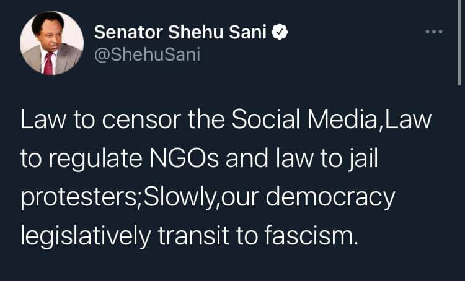The width and height of the screenshot is (465, 281).
Task: Open the @ShehuSani handle link
Action: point(146,55)
